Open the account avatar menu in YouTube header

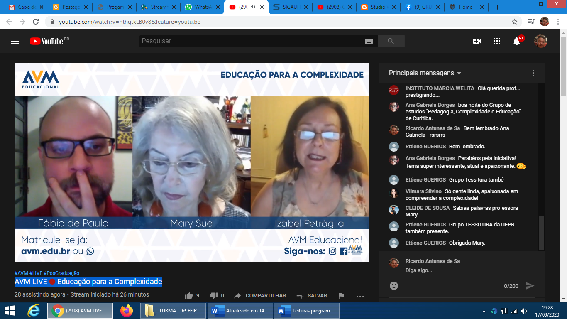pyautogui.click(x=540, y=41)
